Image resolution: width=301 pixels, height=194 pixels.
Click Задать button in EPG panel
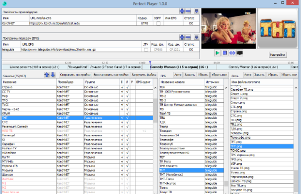[190, 75]
